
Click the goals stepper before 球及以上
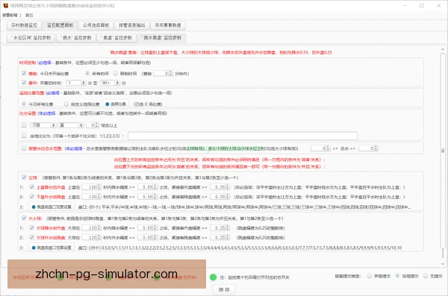[x=93, y=125]
